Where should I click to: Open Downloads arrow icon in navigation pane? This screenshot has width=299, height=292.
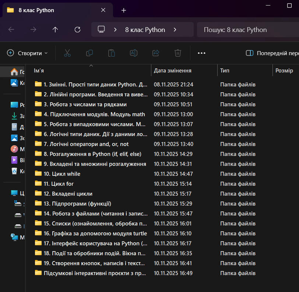click(14, 116)
